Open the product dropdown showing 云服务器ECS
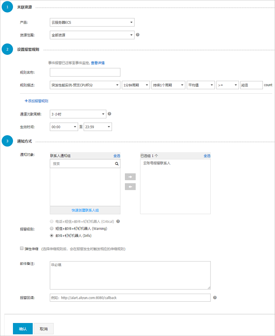The width and height of the screenshot is (275, 336). click(92, 22)
